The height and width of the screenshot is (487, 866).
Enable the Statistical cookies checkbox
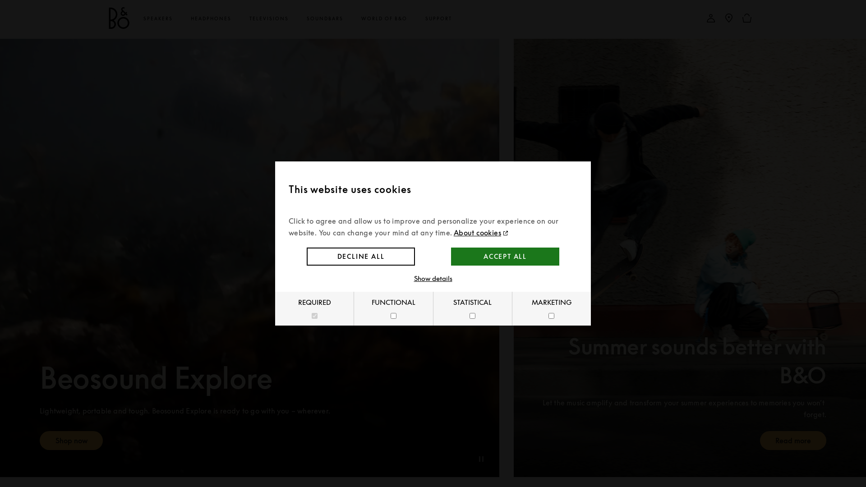(x=472, y=316)
